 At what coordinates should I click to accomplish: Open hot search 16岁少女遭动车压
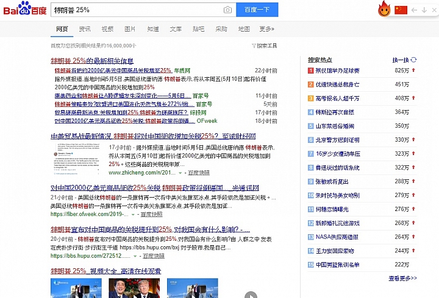point(338,154)
